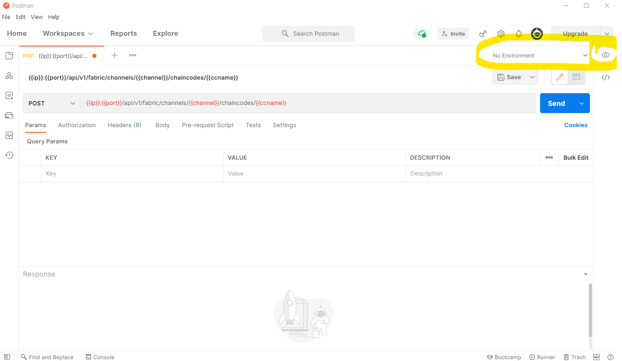
Task: Click the capture requests satellite icon
Action: [483, 33]
